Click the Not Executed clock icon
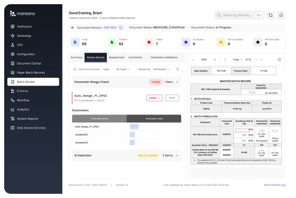This screenshot has height=198, width=296. [258, 42]
